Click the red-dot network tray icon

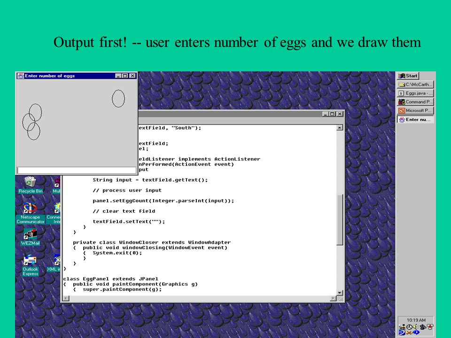(x=430, y=327)
